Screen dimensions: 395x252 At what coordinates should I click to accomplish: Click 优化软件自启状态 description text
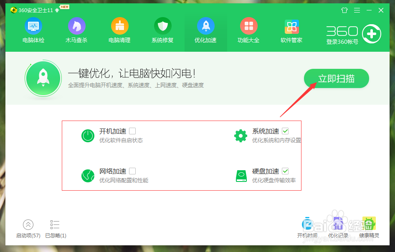pos(121,140)
